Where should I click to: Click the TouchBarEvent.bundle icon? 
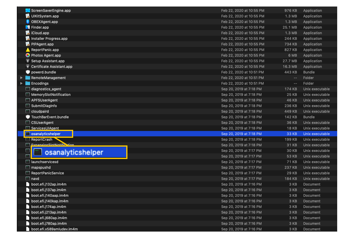[x=28, y=117]
